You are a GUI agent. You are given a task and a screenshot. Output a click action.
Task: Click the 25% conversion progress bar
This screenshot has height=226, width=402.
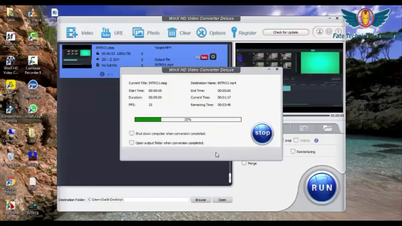coord(188,119)
